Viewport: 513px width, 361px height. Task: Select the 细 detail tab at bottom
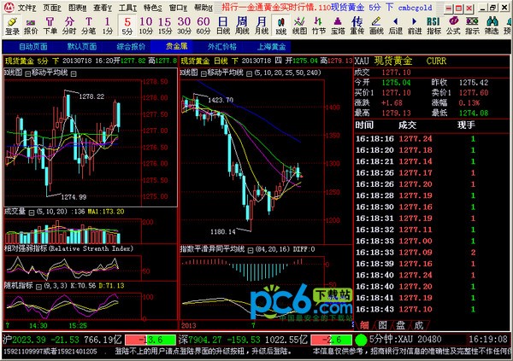click(x=364, y=325)
